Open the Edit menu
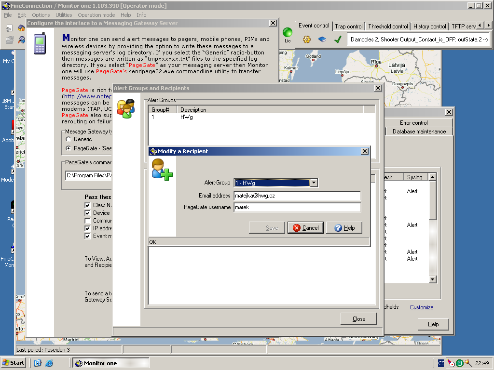The image size is (494, 370). [x=22, y=15]
